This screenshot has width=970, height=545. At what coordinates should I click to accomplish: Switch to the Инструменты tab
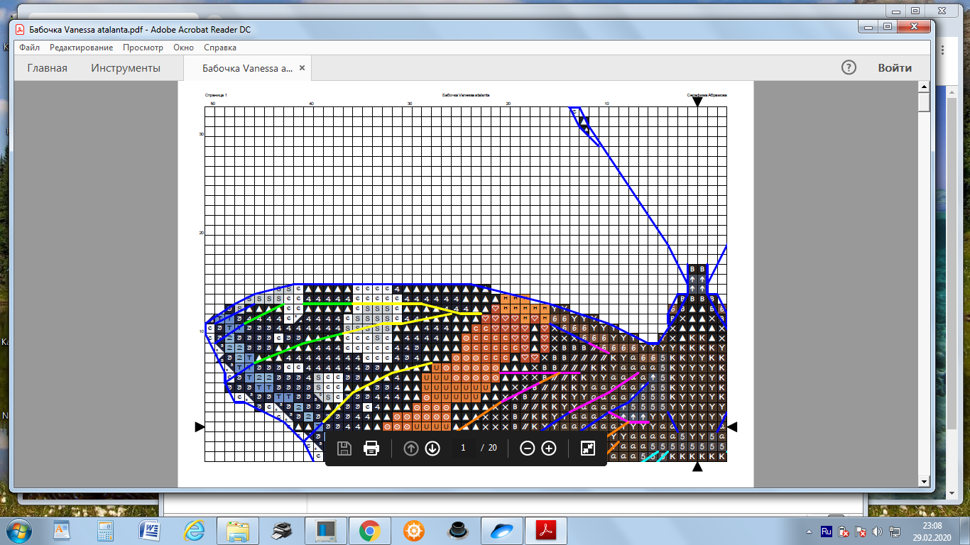(126, 68)
